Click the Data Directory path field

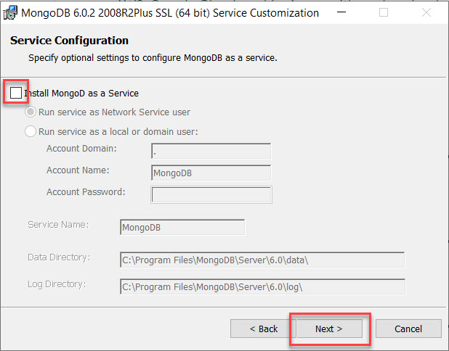262,260
